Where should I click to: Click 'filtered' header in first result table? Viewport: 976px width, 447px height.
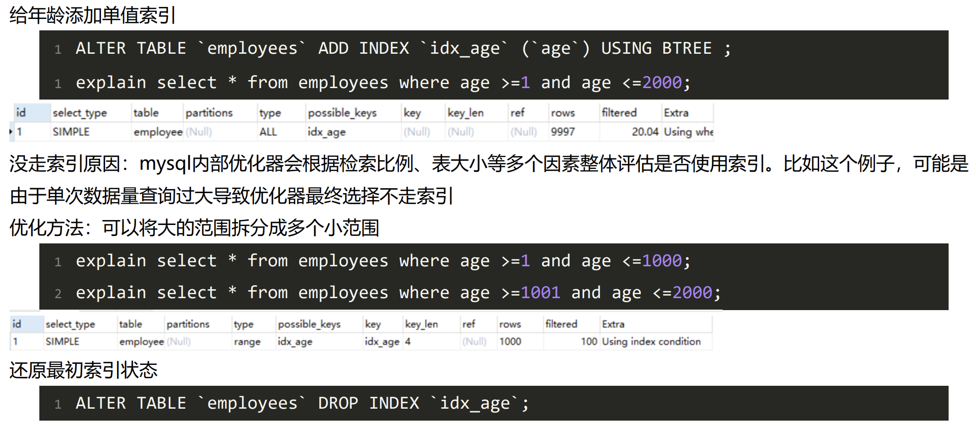[x=619, y=112]
